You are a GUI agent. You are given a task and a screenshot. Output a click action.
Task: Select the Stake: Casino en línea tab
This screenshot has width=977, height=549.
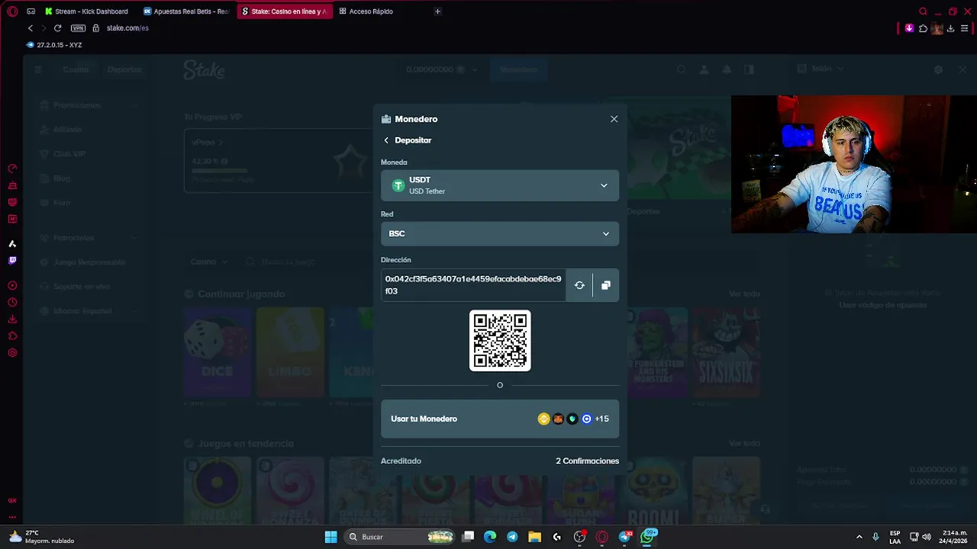click(x=284, y=11)
